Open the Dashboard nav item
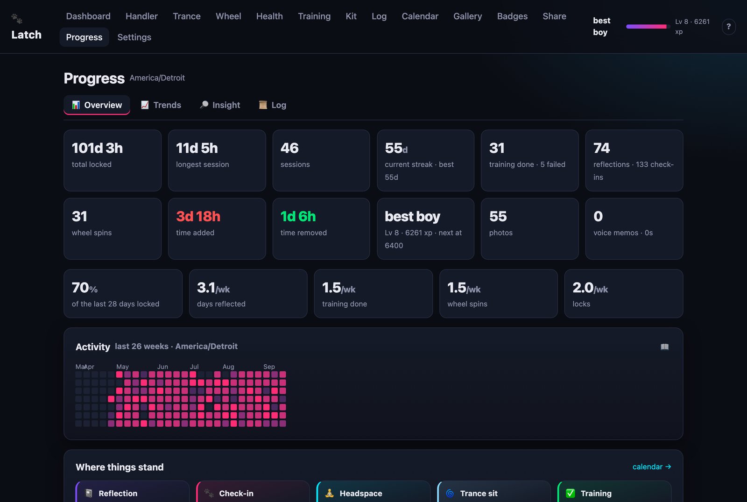 click(88, 16)
